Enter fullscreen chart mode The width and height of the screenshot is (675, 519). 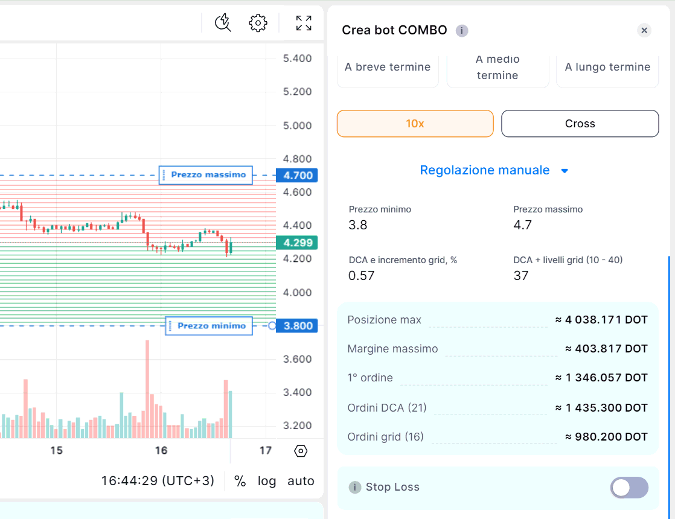[304, 24]
